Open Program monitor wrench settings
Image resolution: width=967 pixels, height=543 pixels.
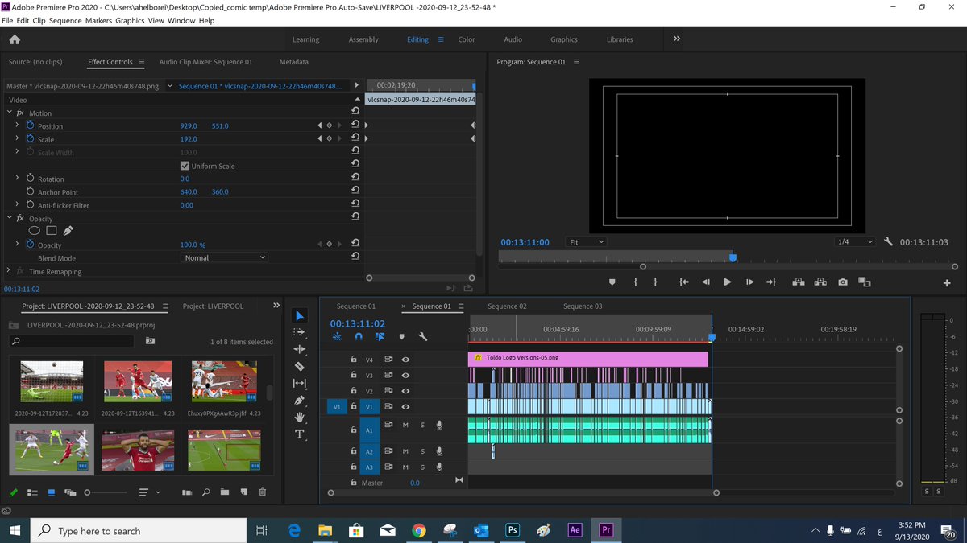(888, 241)
